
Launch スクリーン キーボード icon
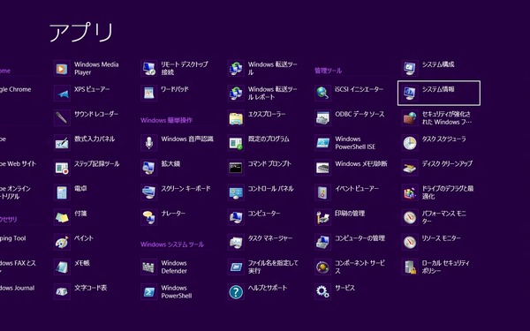click(x=148, y=192)
